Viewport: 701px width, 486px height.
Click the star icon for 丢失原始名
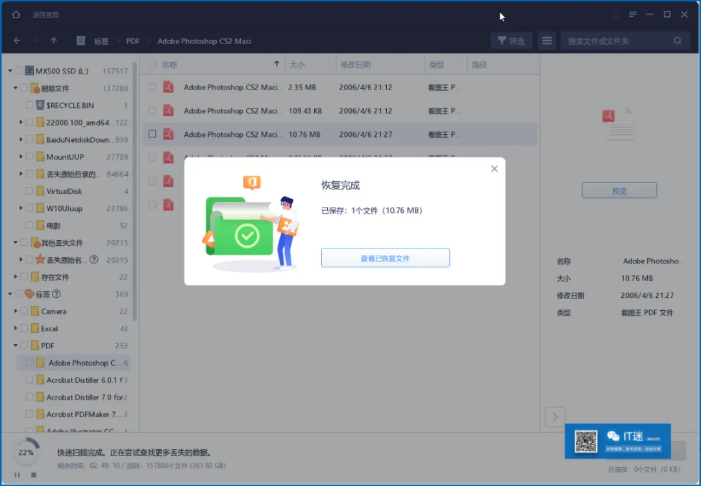pos(40,260)
